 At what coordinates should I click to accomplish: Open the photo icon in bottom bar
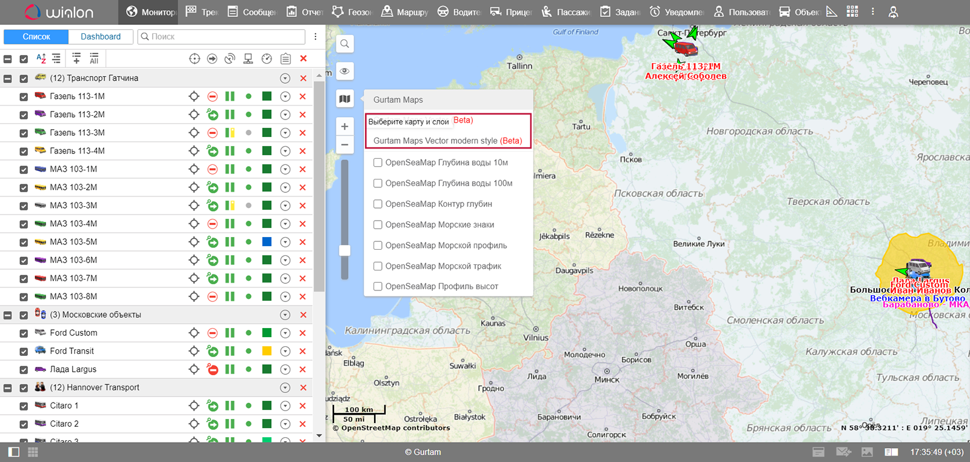[867, 452]
